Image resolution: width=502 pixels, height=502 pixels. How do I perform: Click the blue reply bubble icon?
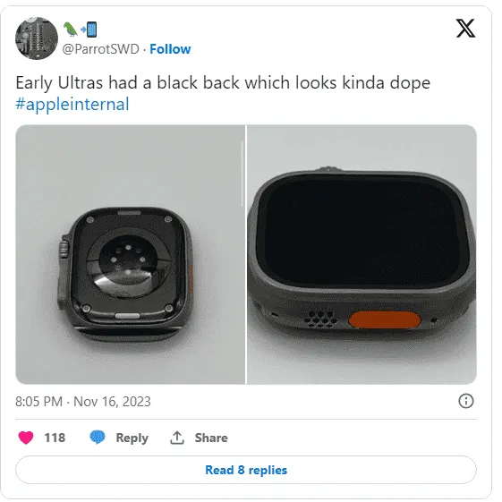point(98,437)
